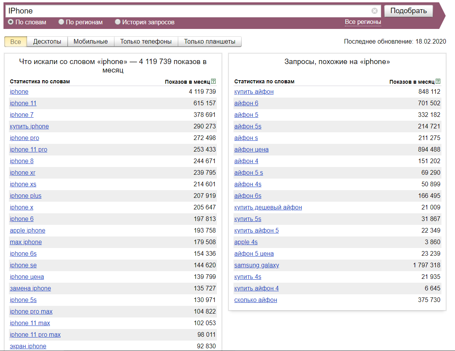Open the 'купить айфон 4' similar query

tap(257, 289)
